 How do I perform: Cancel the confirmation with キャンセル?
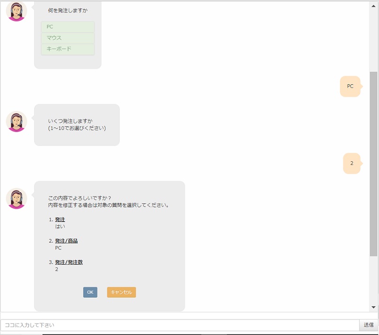121,292
